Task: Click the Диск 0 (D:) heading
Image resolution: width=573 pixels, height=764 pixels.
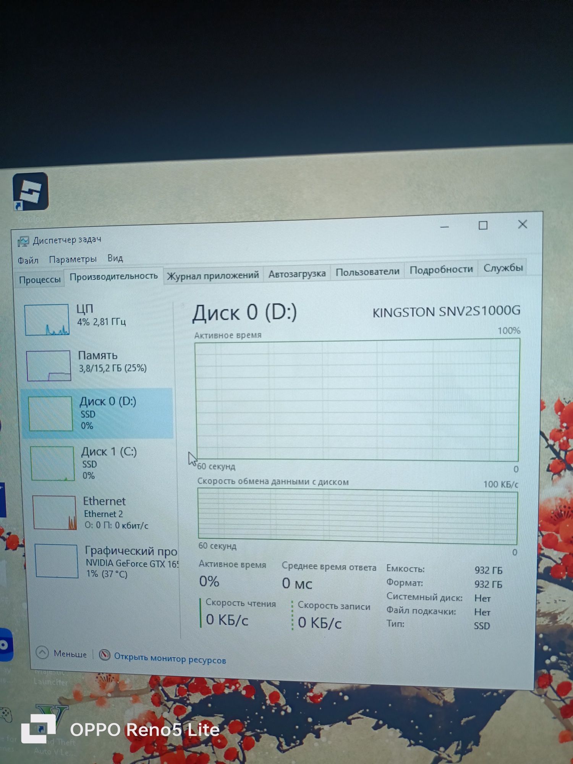Action: point(244,313)
